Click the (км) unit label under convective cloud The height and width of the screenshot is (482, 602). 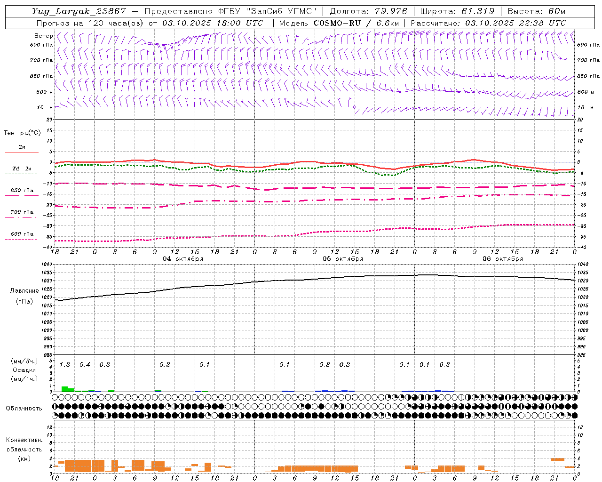coord(24,458)
